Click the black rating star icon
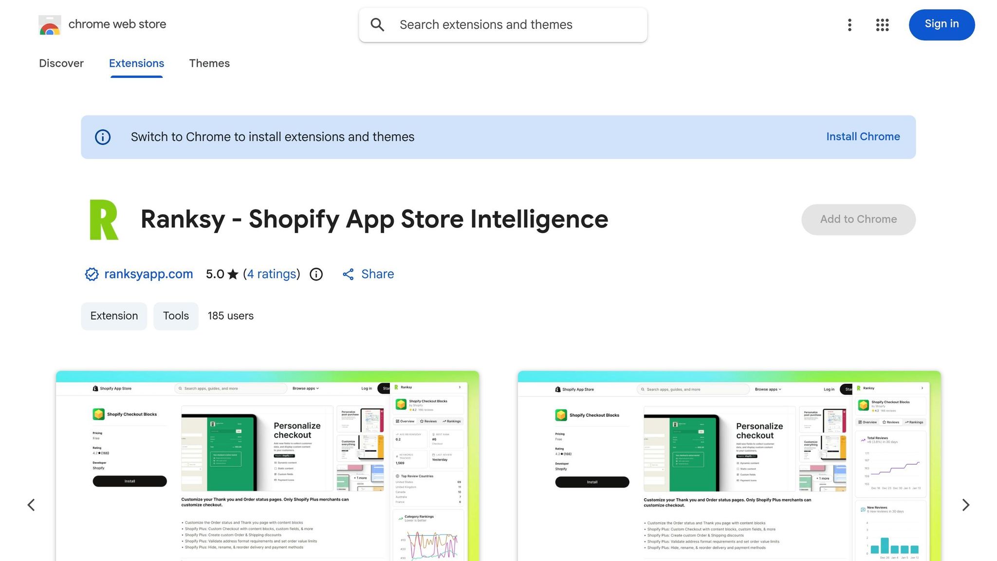 click(233, 274)
